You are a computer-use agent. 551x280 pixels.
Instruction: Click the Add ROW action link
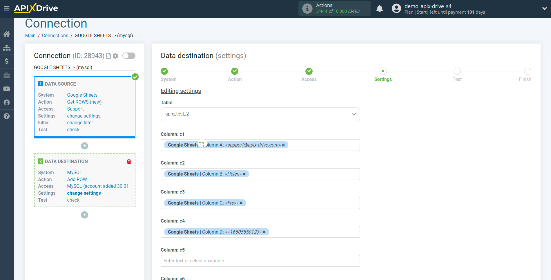tap(77, 179)
